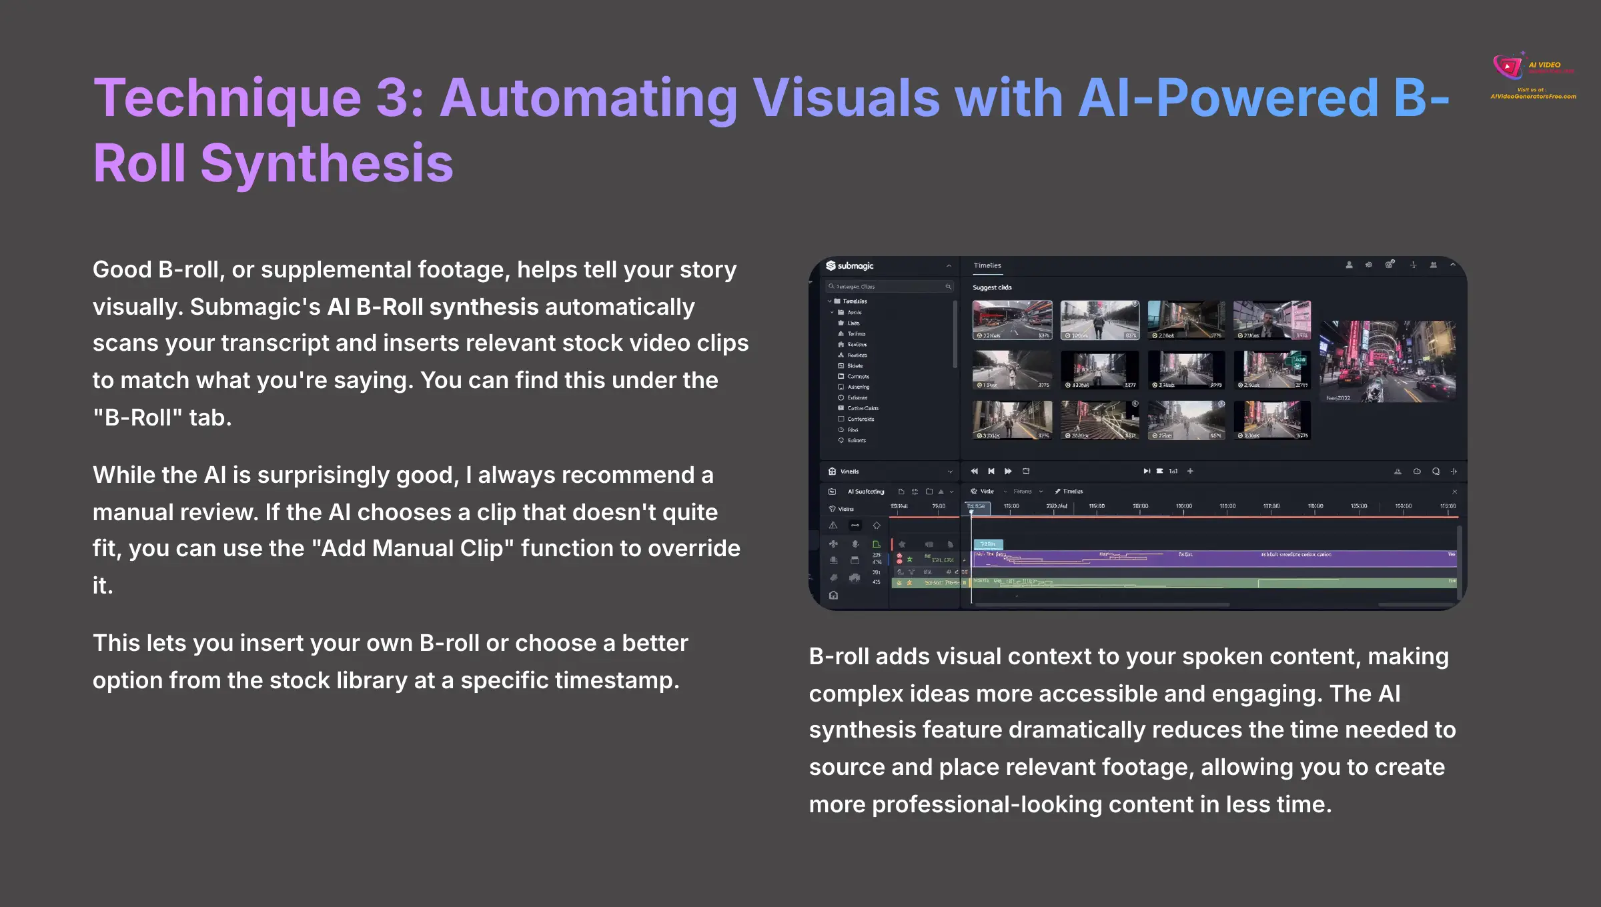Select the microphone tool icon
The width and height of the screenshot is (1601, 907).
click(x=855, y=544)
